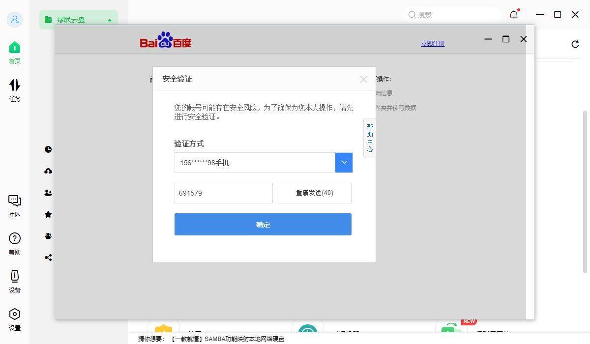
Task: Expand the 绿联云盘 dropdown
Action: [x=79, y=20]
